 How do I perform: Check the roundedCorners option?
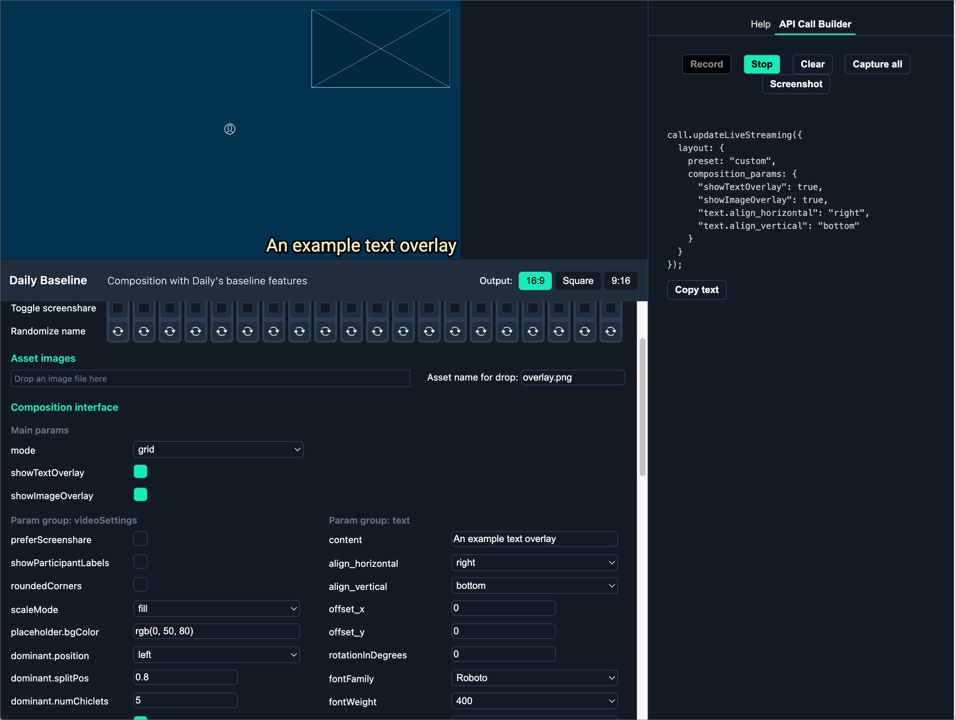click(140, 585)
